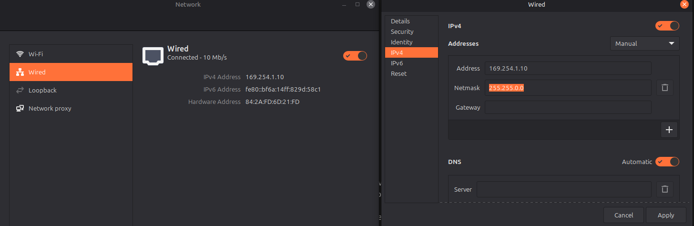Turn off Automatic DNS switch

pos(667,162)
